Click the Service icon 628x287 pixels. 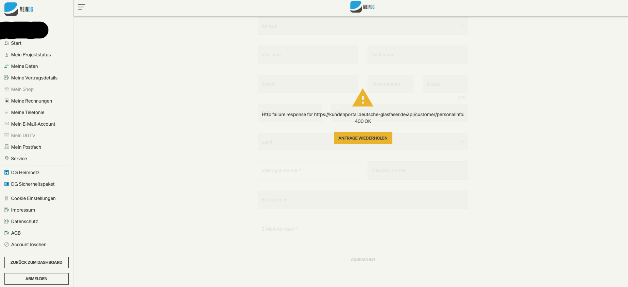(x=6, y=158)
